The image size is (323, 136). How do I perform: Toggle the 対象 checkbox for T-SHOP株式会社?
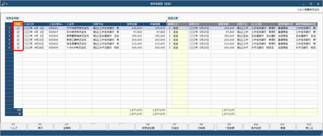(x=18, y=48)
